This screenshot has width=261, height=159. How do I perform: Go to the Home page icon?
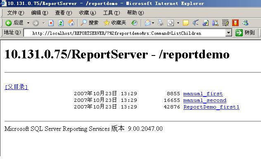(71, 23)
